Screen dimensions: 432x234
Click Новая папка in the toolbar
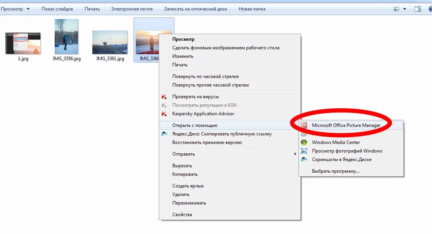(x=252, y=9)
